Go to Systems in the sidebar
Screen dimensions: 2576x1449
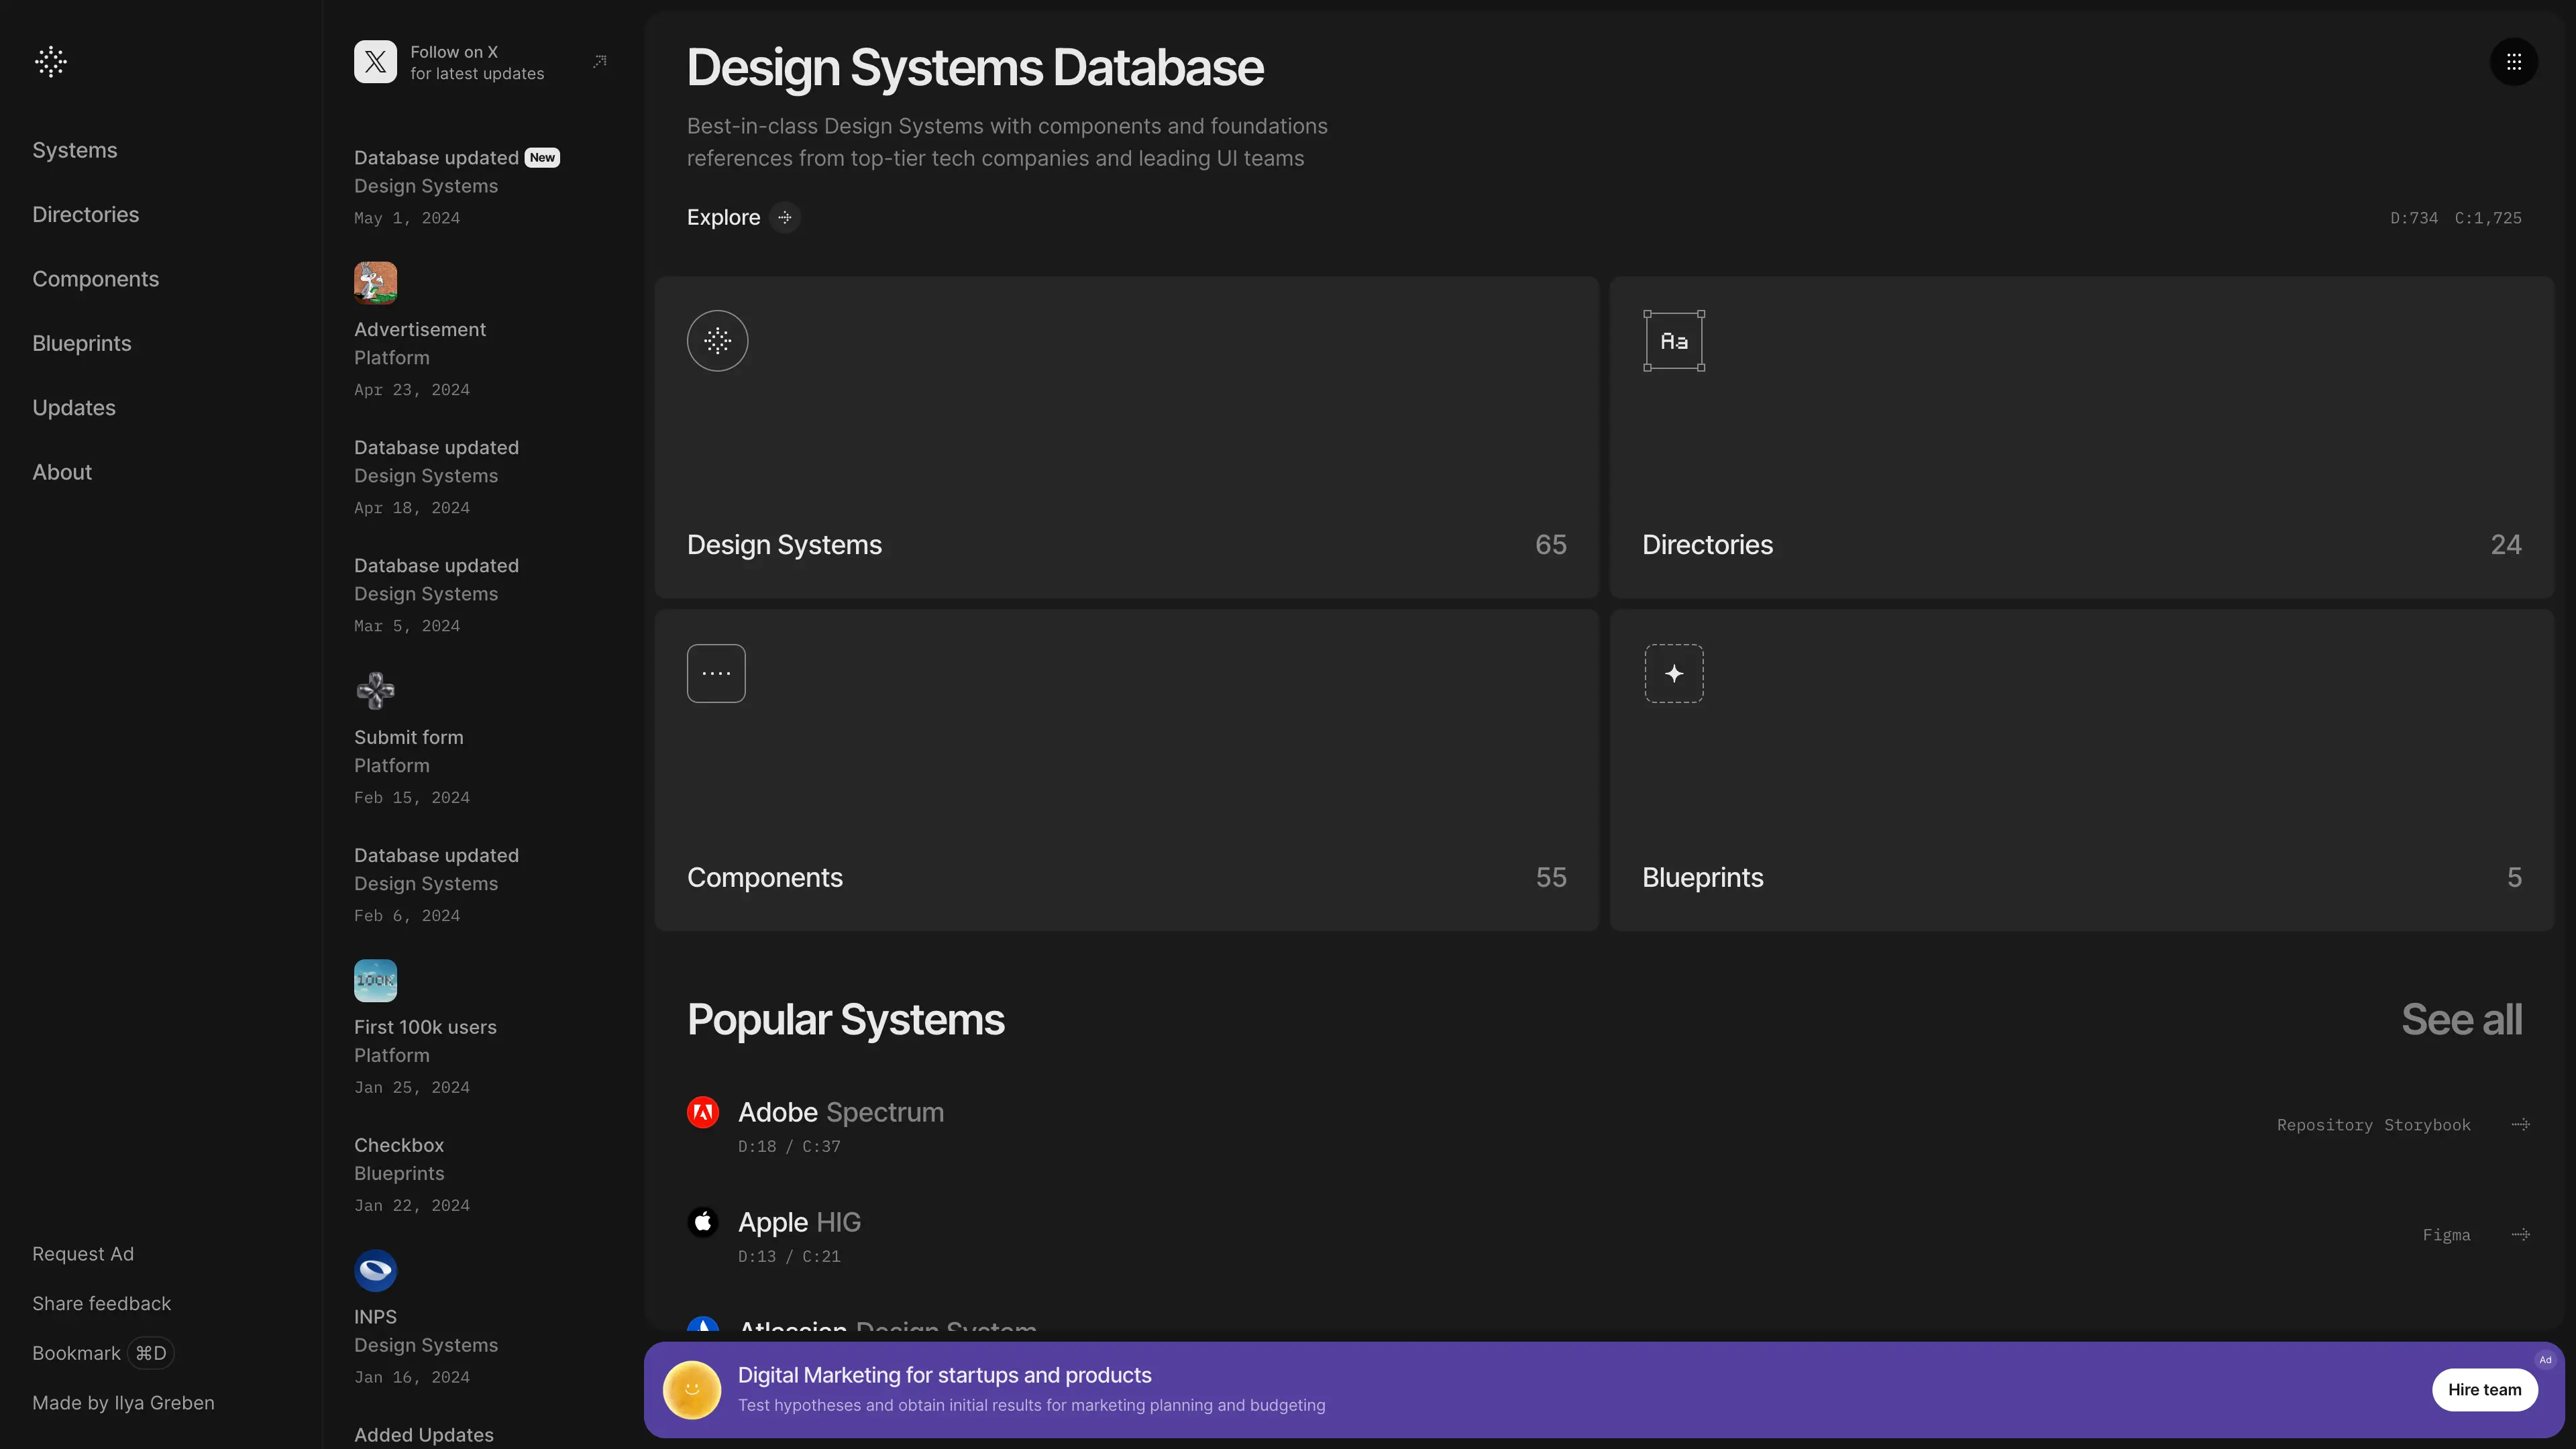click(x=75, y=150)
